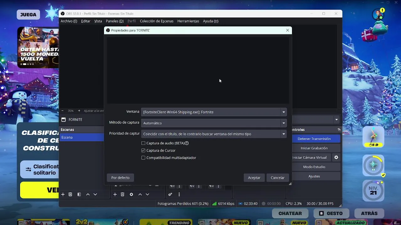The width and height of the screenshot is (401, 225).
Task: Open the Ventana dropdown listing Fortnite window
Action: point(214,112)
